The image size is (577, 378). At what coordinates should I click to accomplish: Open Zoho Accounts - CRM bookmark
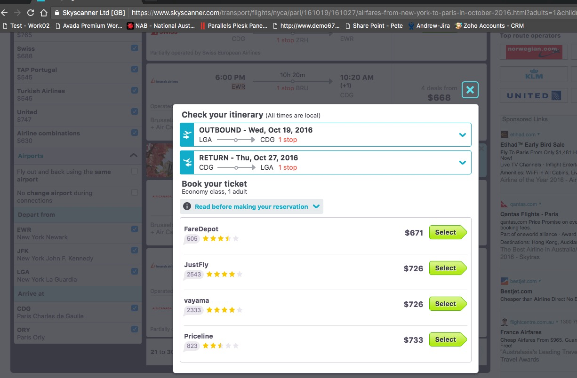pos(489,26)
